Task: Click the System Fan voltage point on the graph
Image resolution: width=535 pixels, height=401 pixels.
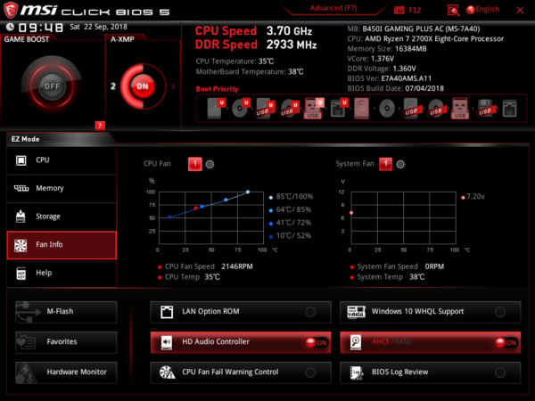Action: point(351,213)
